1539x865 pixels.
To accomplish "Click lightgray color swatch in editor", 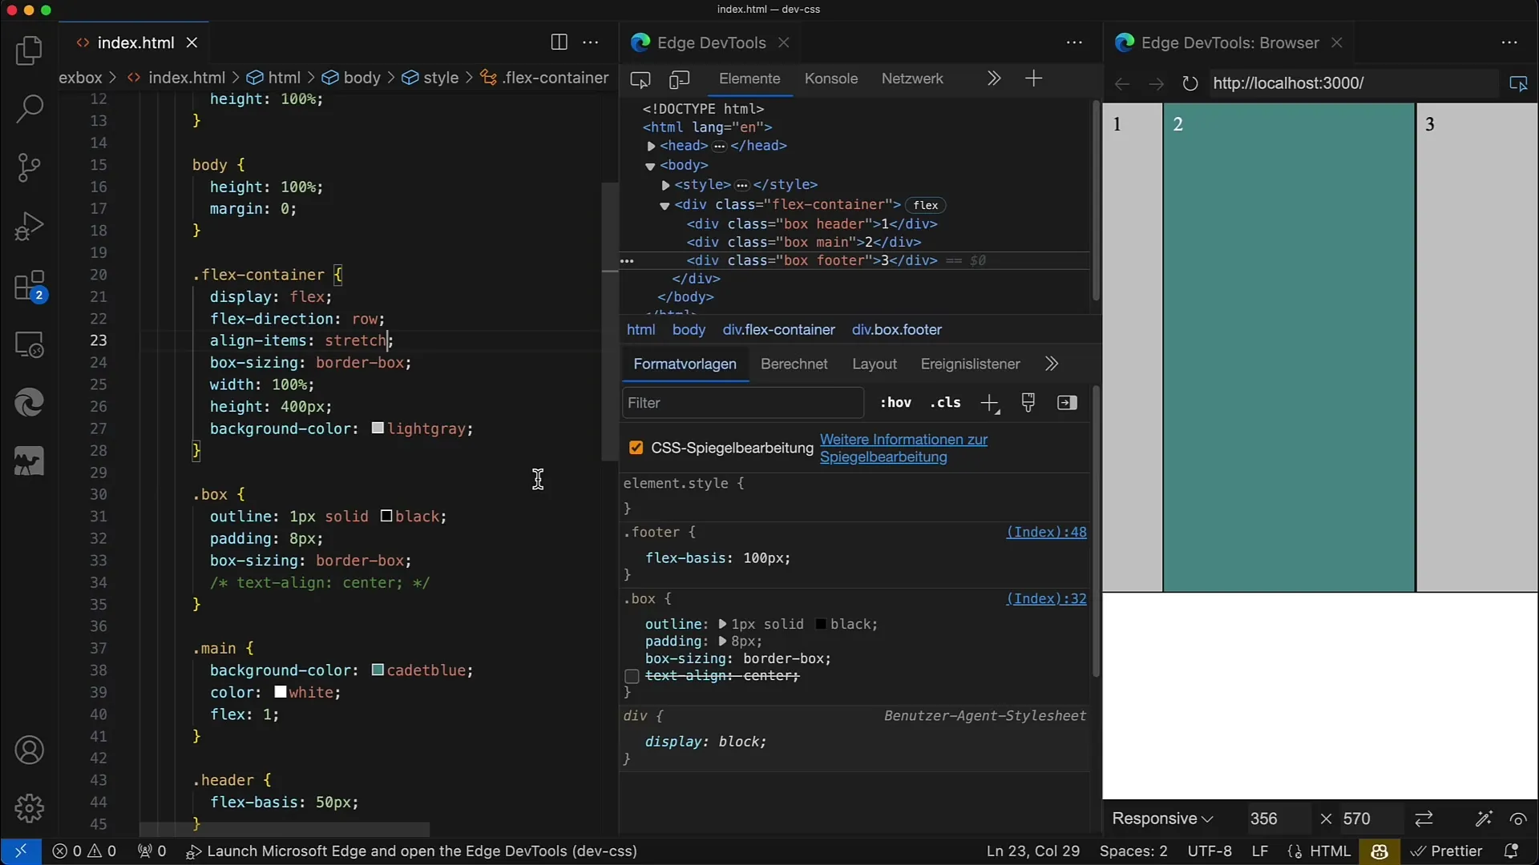I will coord(378,428).
